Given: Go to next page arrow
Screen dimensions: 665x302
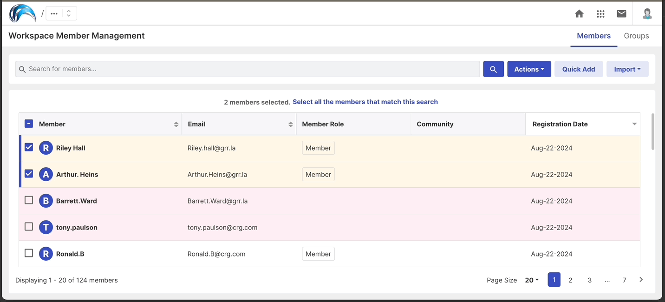Looking at the screenshot, I should (641, 280).
